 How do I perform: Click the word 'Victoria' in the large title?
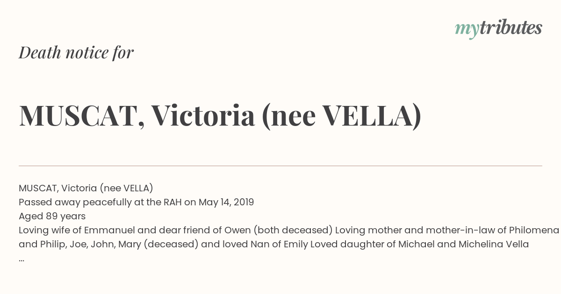tap(203, 115)
